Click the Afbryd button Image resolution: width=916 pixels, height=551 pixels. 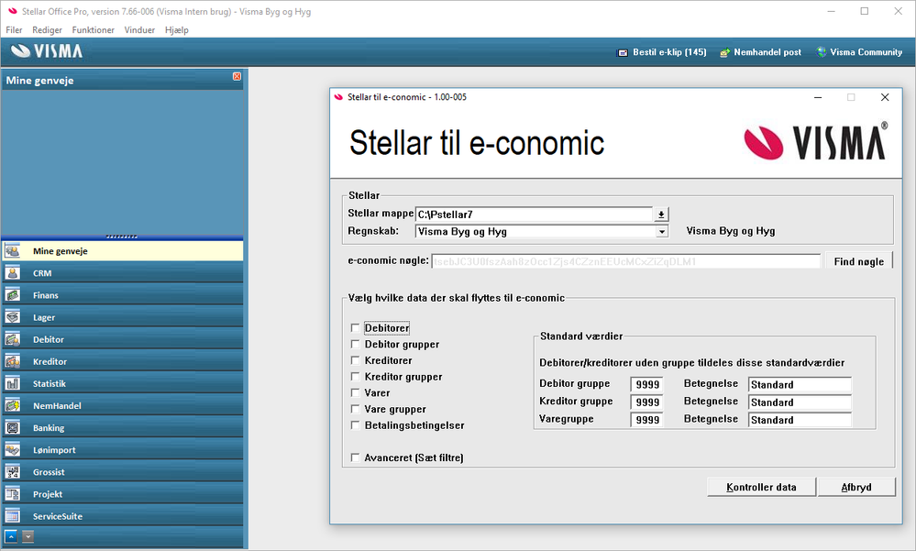856,488
